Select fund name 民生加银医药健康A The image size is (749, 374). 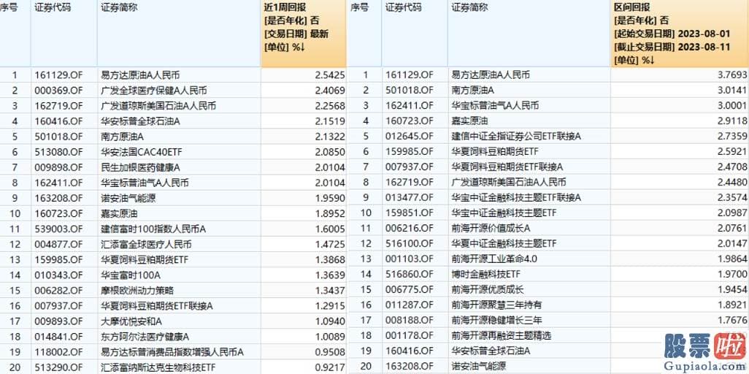pos(142,167)
